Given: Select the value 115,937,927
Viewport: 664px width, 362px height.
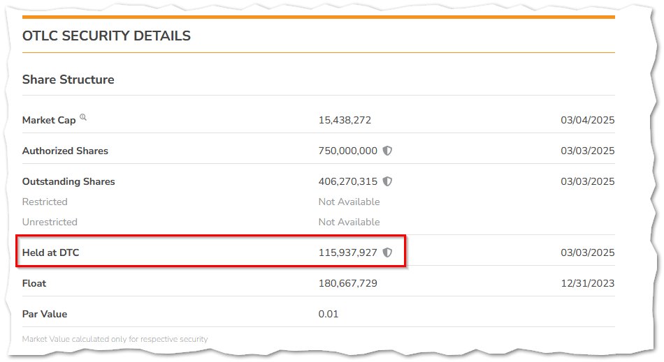Looking at the screenshot, I should click(x=347, y=252).
